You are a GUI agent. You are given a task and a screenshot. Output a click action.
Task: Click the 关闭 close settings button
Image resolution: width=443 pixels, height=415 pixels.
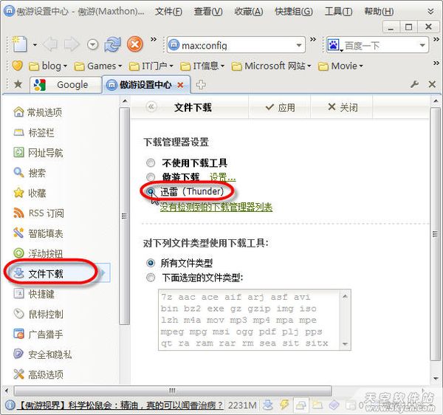343,107
